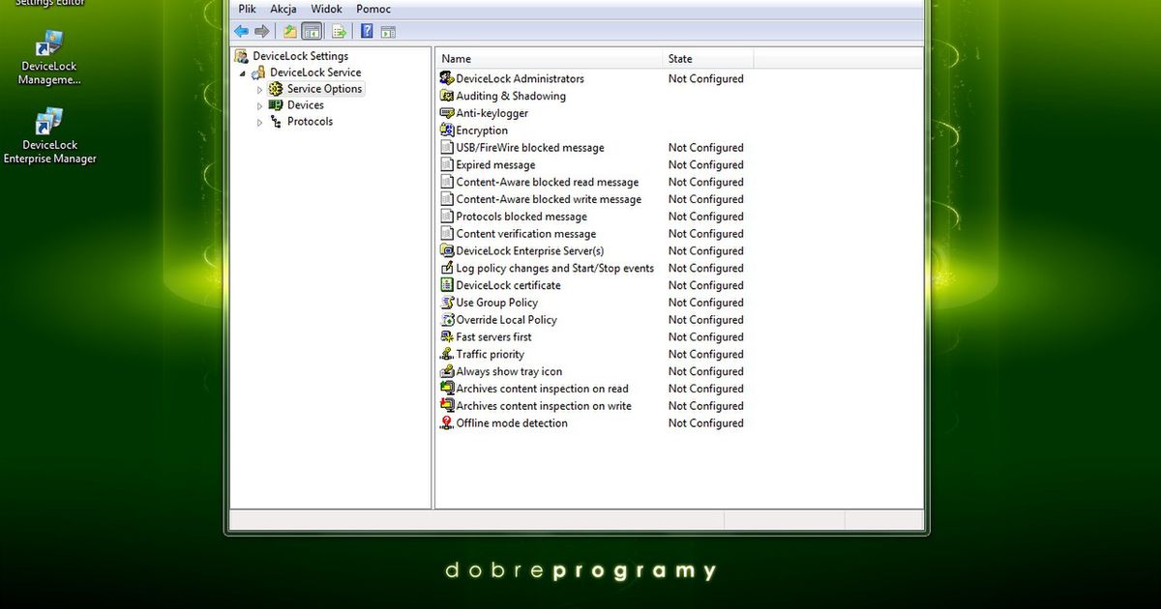
Task: Collapse the DeviceLock Service tree branch
Action: click(x=243, y=72)
